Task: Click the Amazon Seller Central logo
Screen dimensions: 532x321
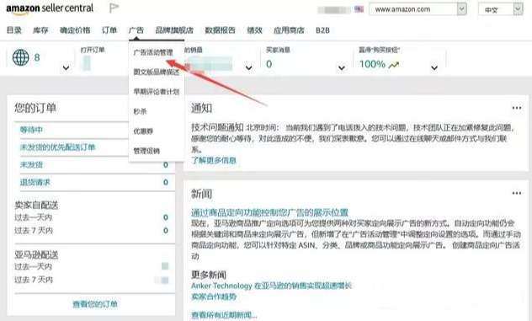Action: 50,8
